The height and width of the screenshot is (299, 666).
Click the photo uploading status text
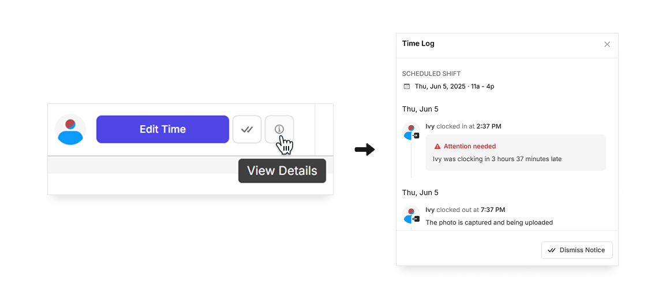pos(489,223)
